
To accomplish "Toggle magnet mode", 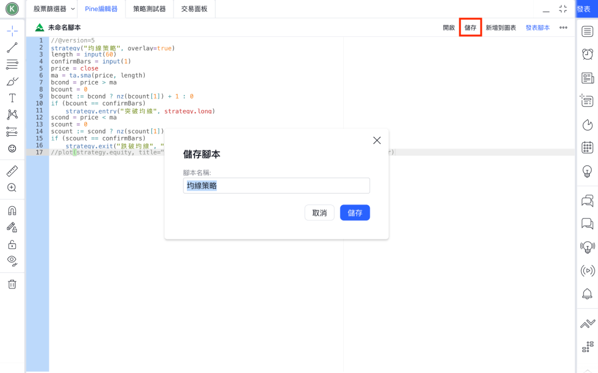I will [x=12, y=210].
